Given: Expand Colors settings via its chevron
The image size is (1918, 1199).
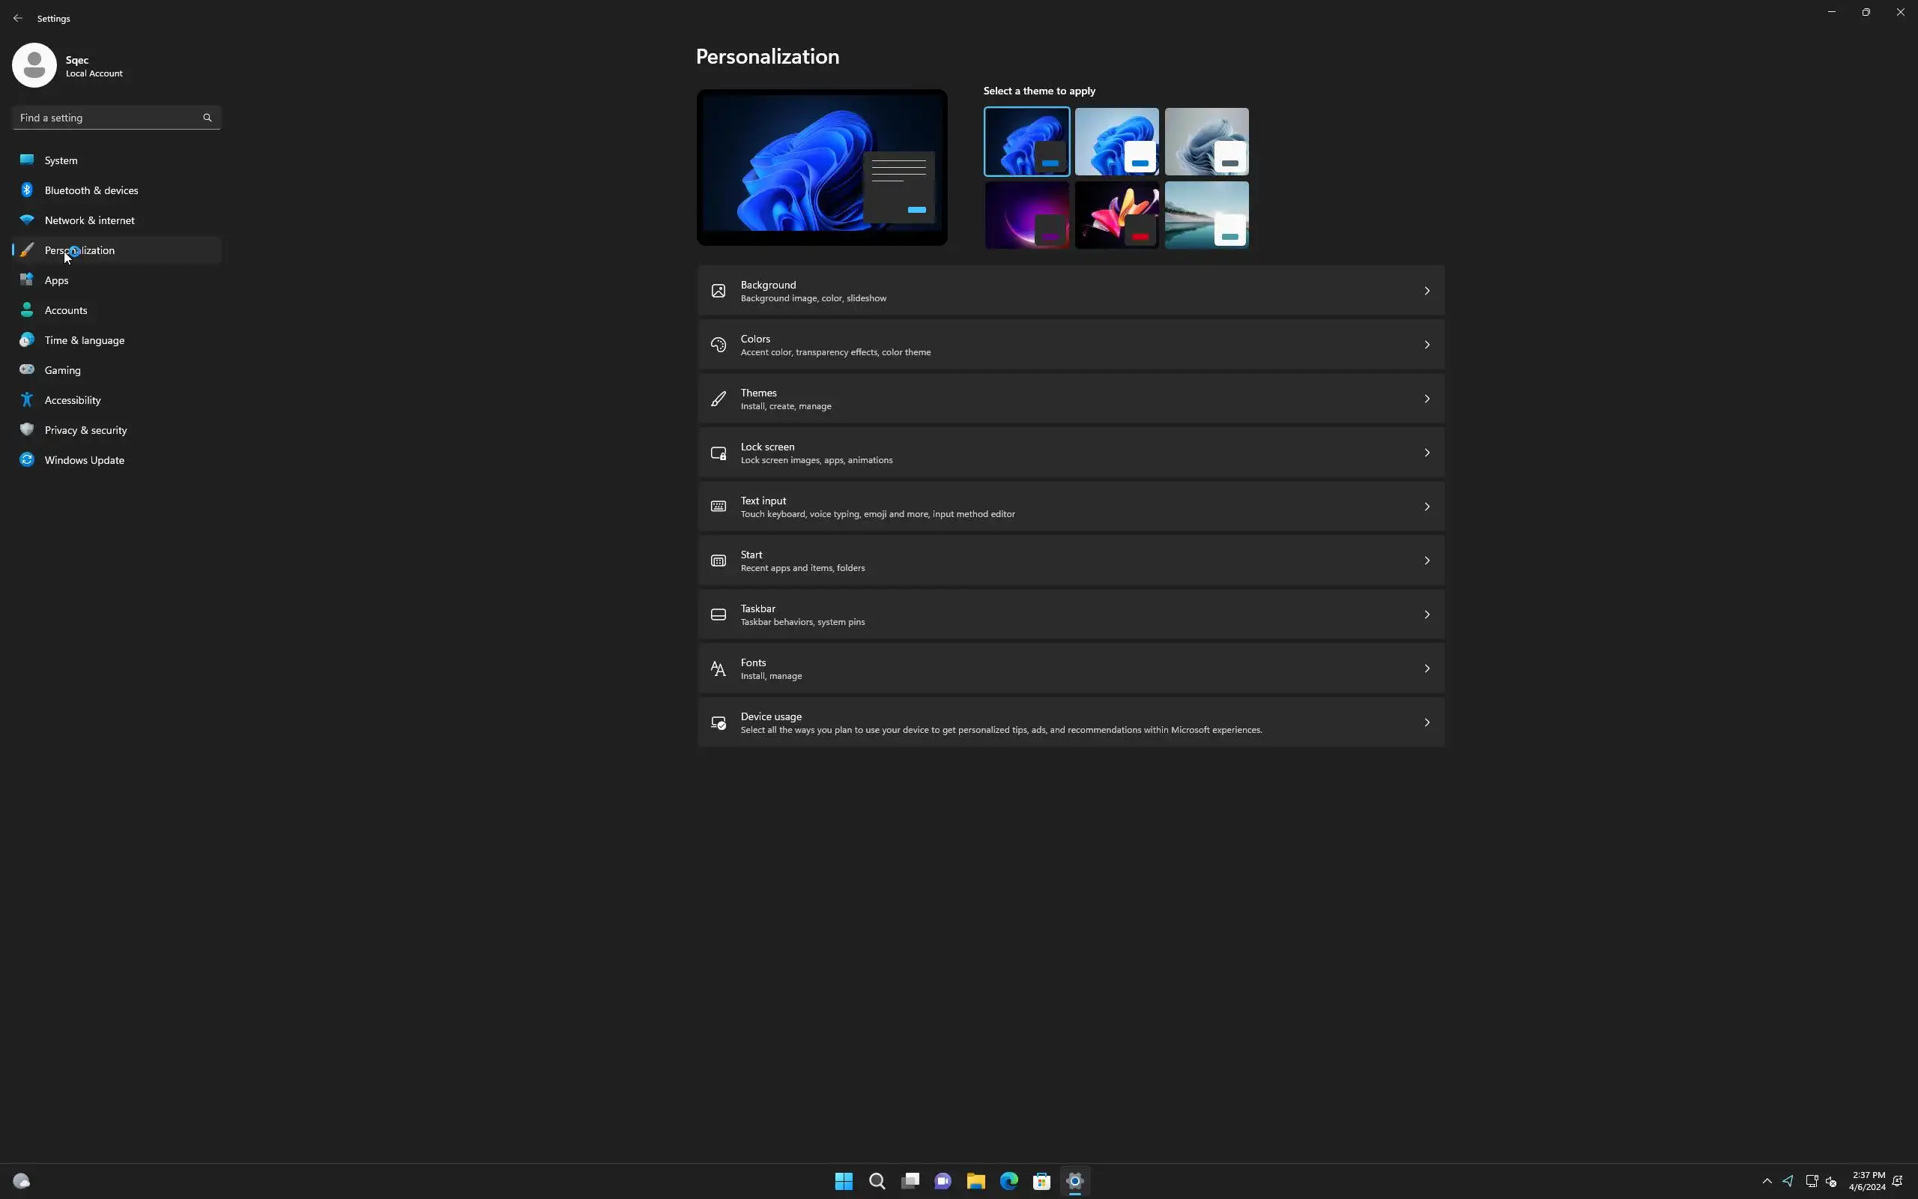Looking at the screenshot, I should pyautogui.click(x=1427, y=345).
